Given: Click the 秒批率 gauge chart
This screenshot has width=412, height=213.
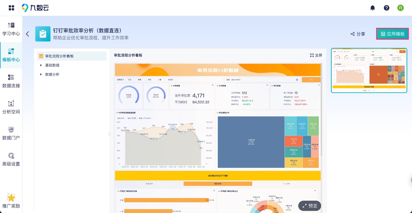Looking at the screenshot, I should point(156,95).
